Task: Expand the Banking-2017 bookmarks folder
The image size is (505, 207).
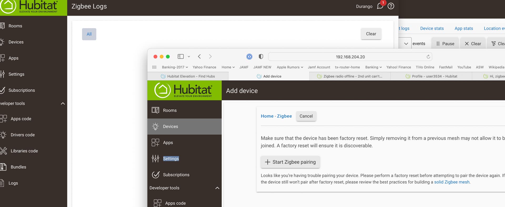Action: click(x=175, y=67)
